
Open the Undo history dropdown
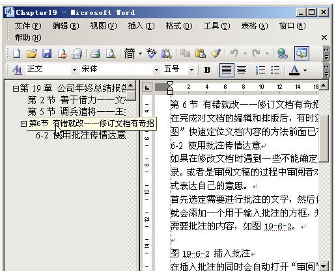(x=245, y=53)
